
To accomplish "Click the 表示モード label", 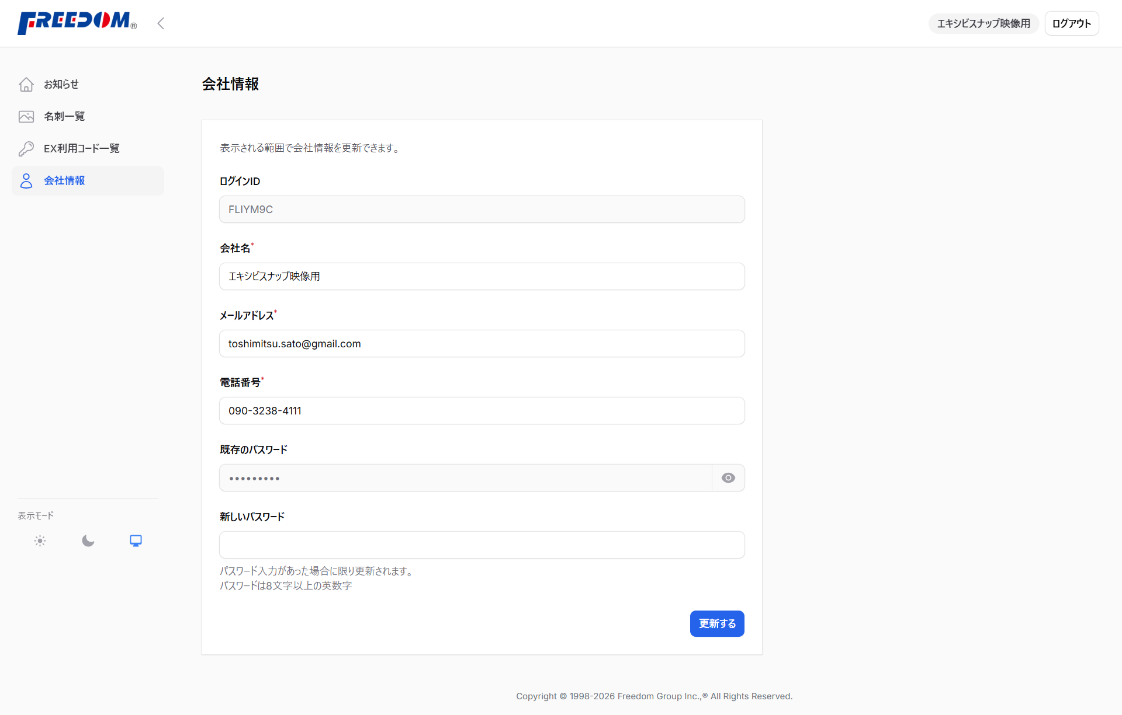I will [x=36, y=516].
